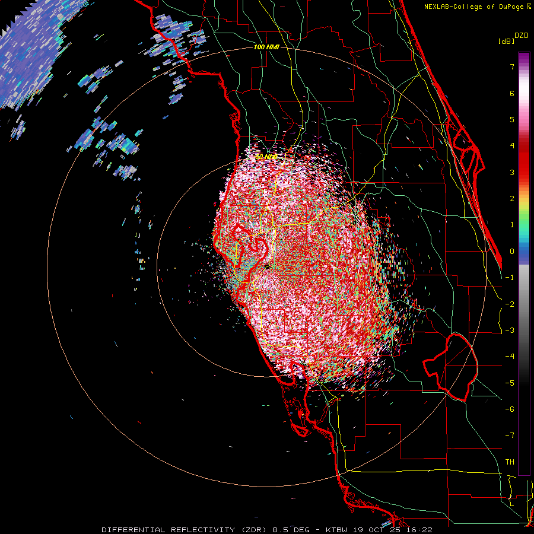Click the 0 dB scale value
The image size is (534, 534).
(x=512, y=252)
